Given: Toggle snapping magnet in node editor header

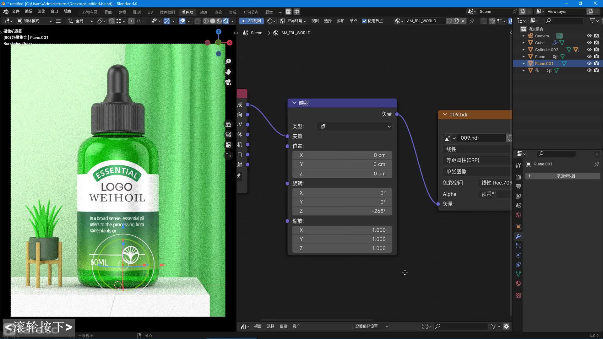Looking at the screenshot, I should pyautogui.click(x=492, y=21).
